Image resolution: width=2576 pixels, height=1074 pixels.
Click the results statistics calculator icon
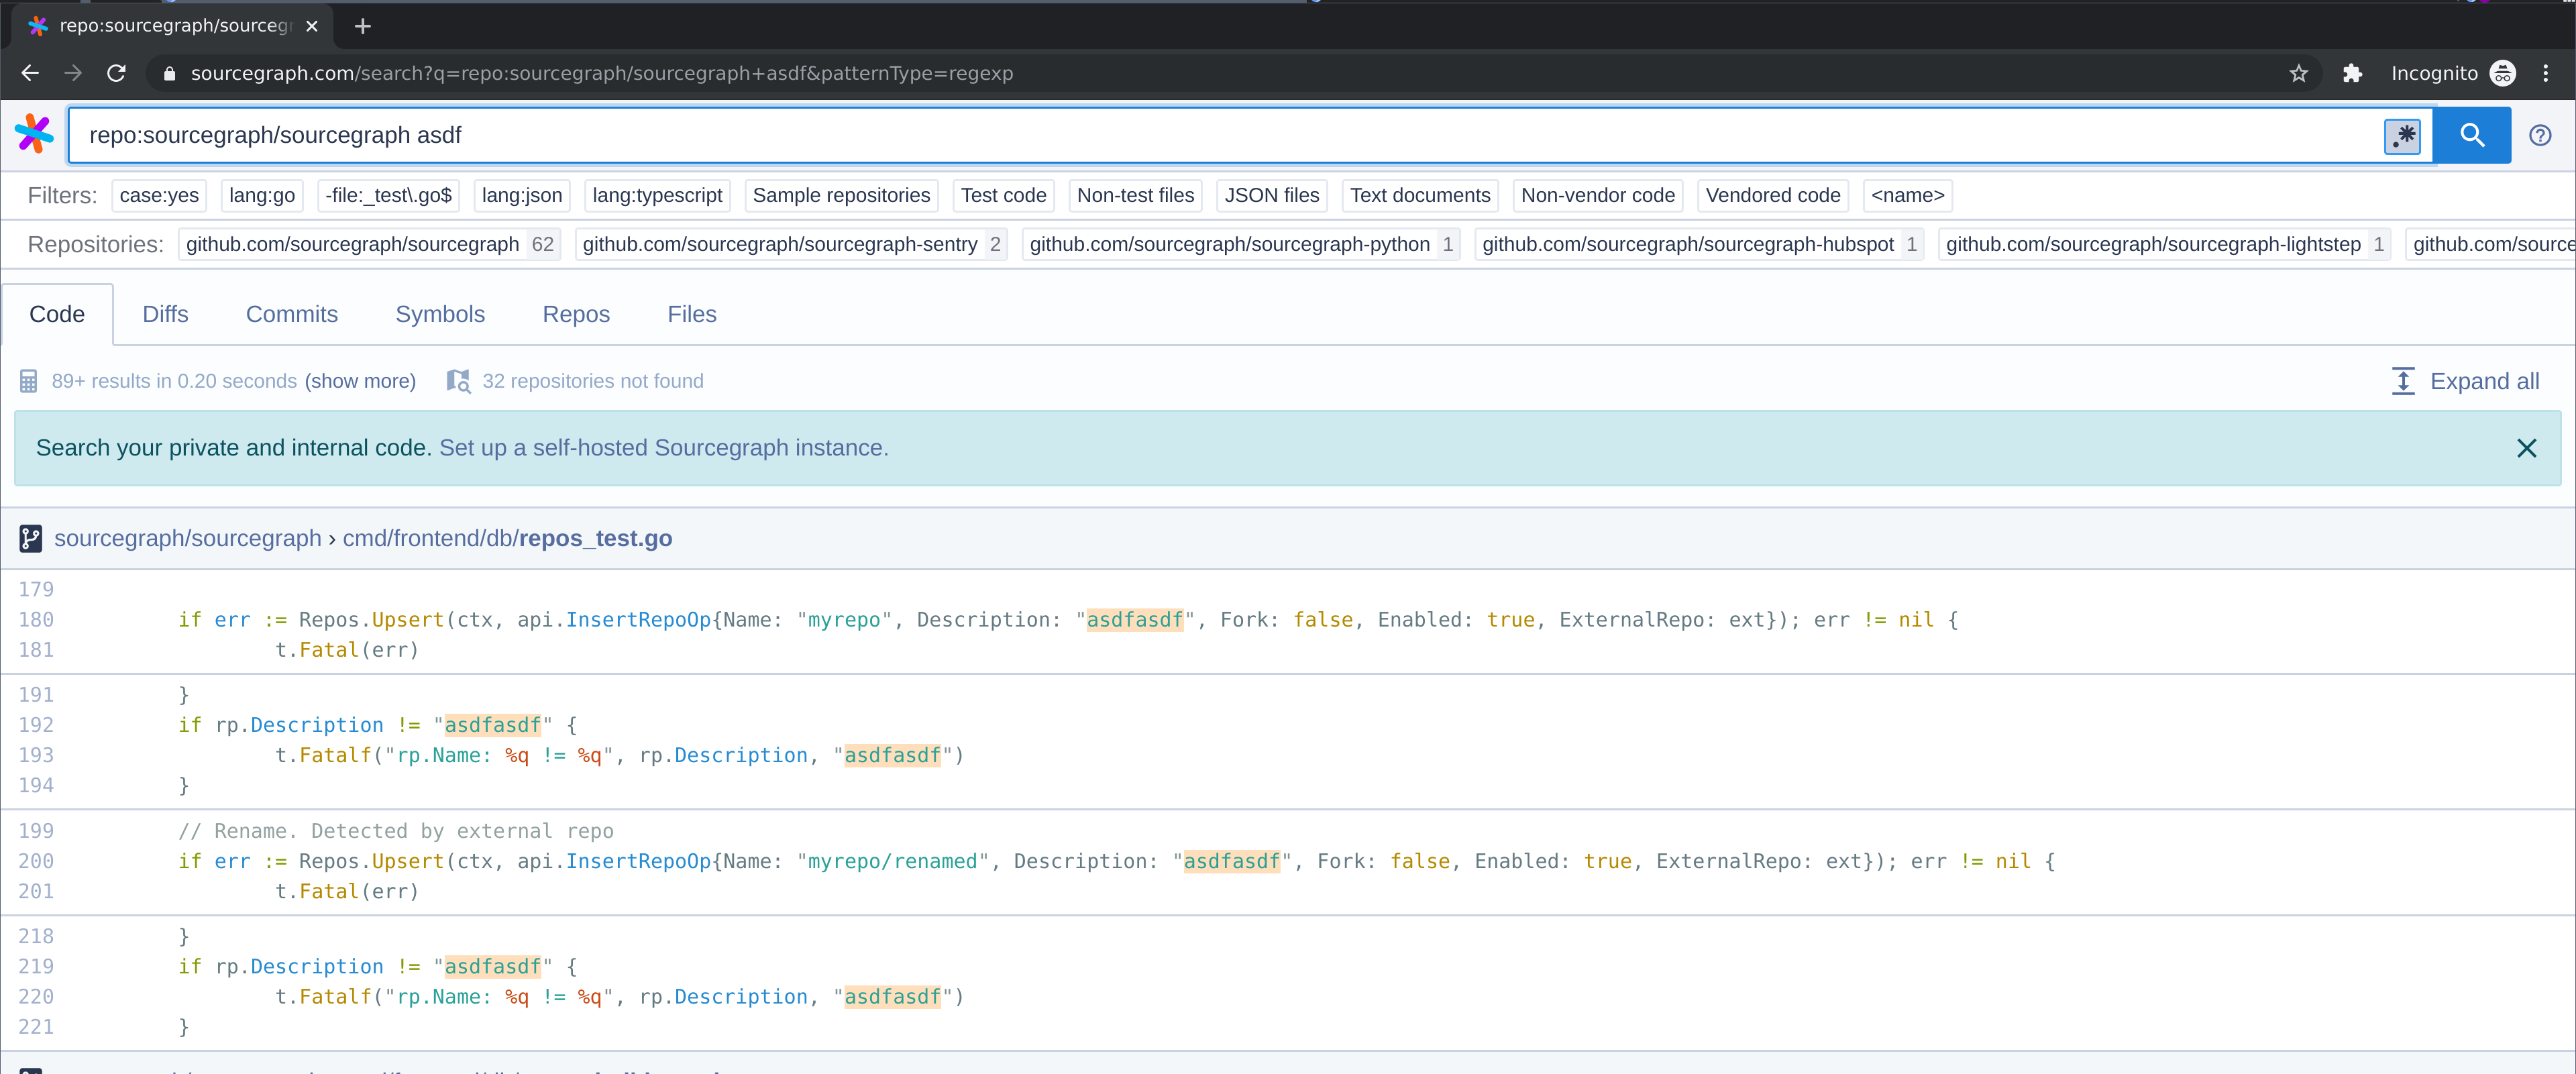coord(28,381)
